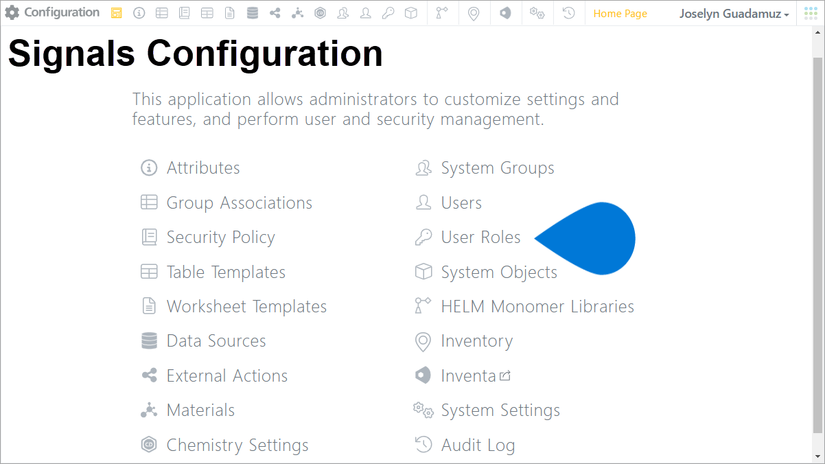Open External Actions via its toolbar share icon
Image resolution: width=825 pixels, height=464 pixels.
click(x=275, y=13)
